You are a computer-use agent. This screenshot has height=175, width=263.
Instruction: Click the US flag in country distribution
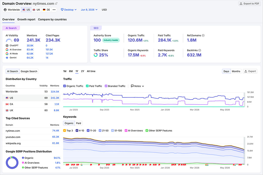pyautogui.click(x=7, y=98)
